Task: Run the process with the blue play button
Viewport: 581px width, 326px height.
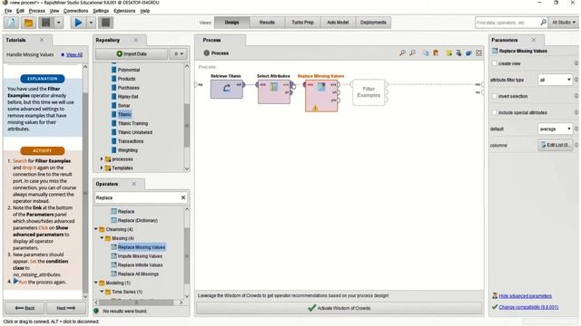Action: [78, 23]
